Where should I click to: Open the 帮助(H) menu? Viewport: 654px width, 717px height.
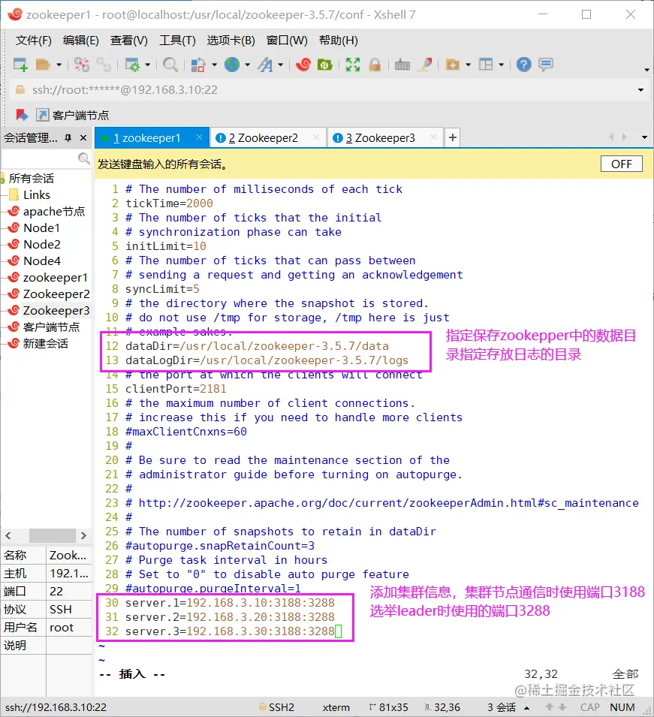click(339, 41)
